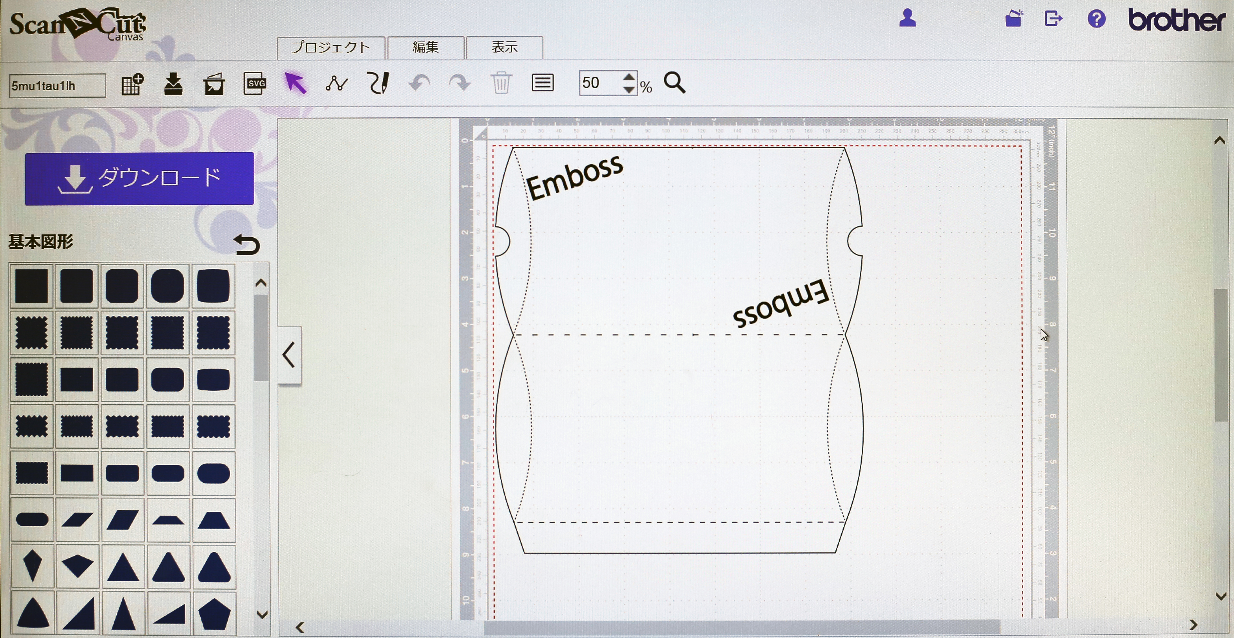Click the magnifier zoom icon
Screen dimensions: 1234x638
point(674,83)
